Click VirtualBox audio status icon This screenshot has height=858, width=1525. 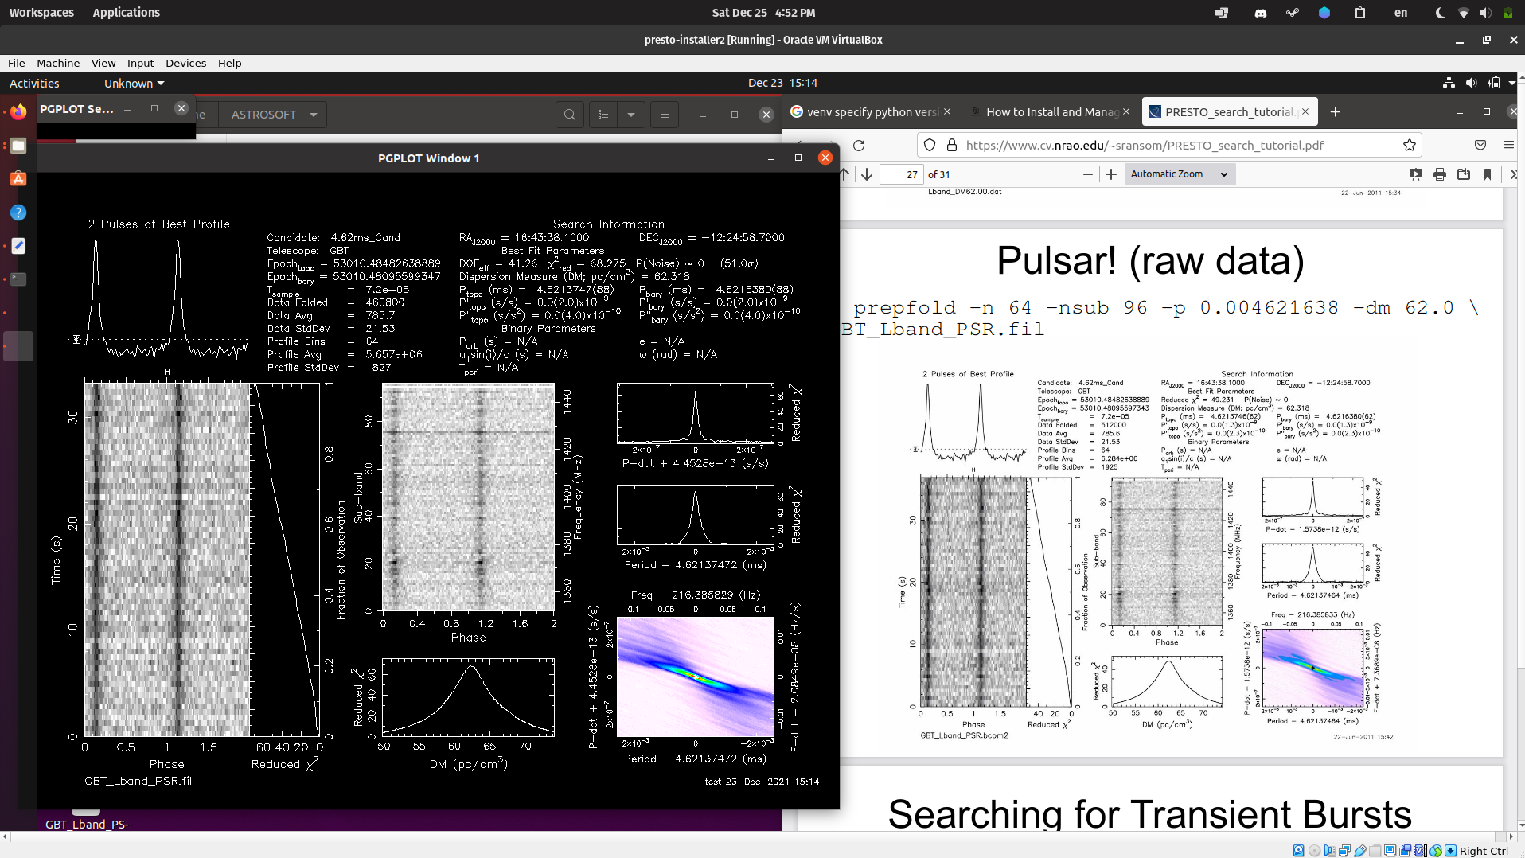tap(1329, 850)
